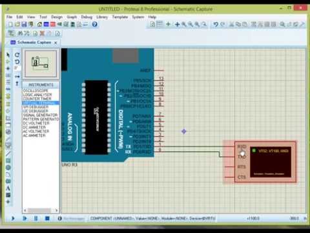Select PATTERN GENERATOR instrument
Screen dimensions: 310x233
pyautogui.click(x=41, y=119)
